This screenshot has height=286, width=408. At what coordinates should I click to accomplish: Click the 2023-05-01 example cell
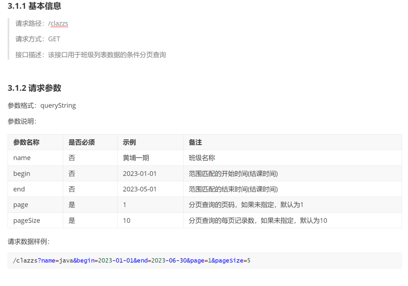pyautogui.click(x=140, y=189)
